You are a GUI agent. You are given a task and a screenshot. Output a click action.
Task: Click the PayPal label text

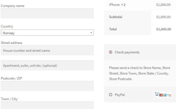tap(120, 95)
